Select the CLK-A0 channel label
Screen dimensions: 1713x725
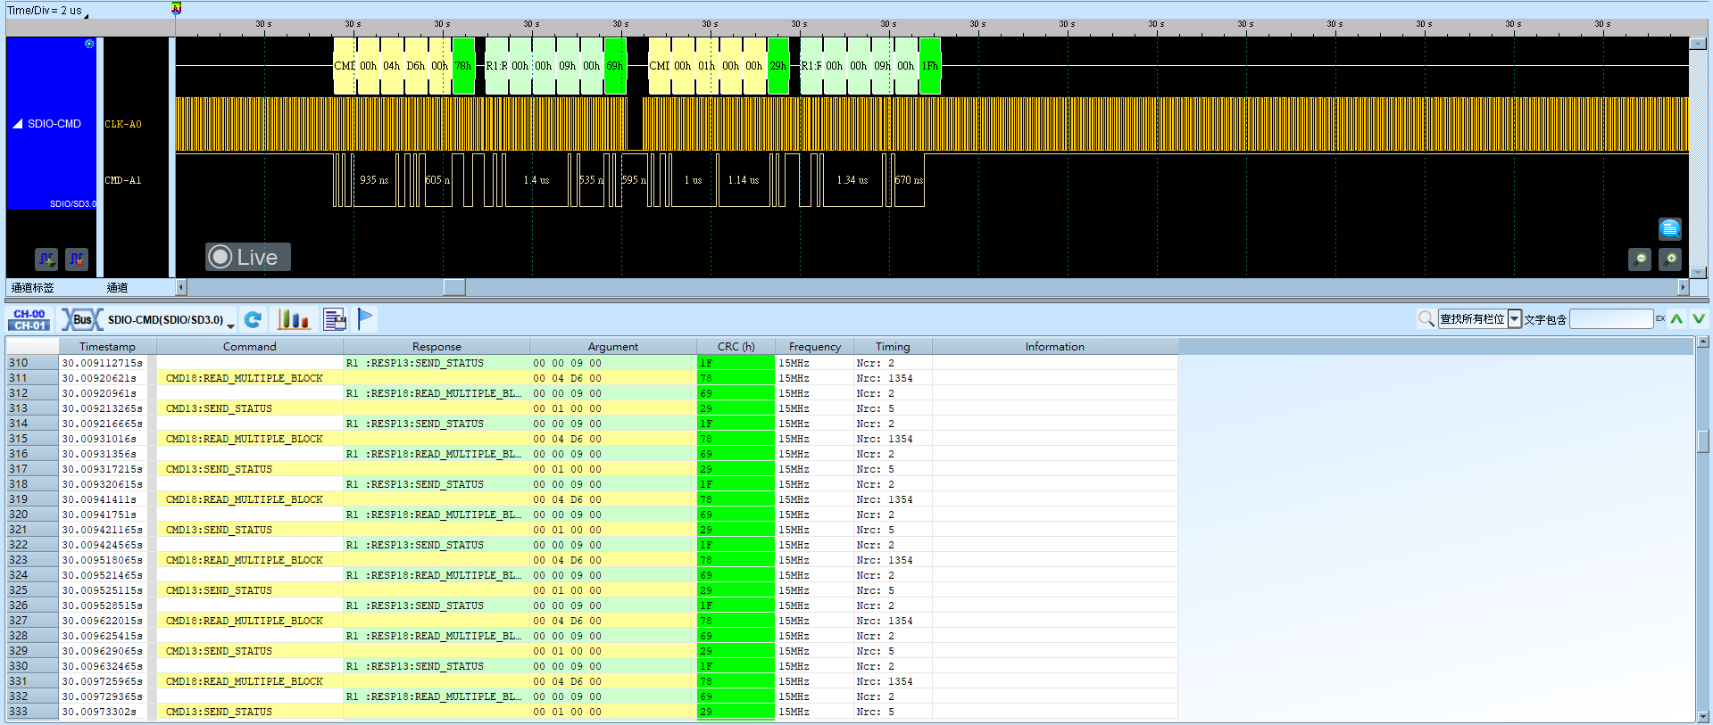123,124
